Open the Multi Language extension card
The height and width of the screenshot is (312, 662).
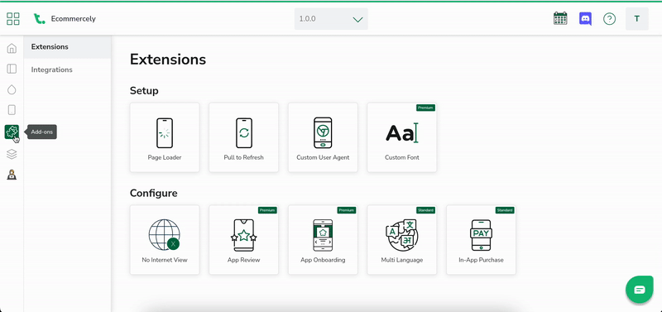click(402, 240)
